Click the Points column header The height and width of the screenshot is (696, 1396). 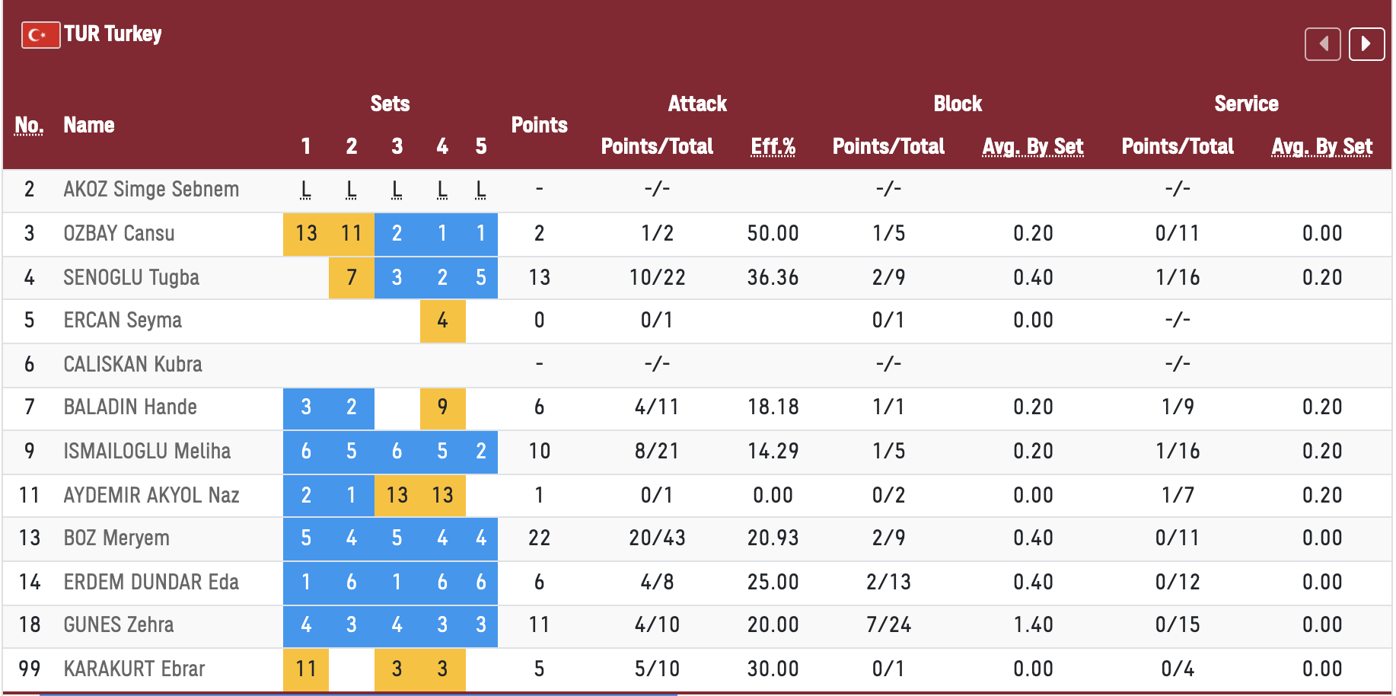pos(539,125)
